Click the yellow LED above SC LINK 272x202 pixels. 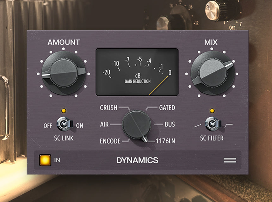[64, 110]
